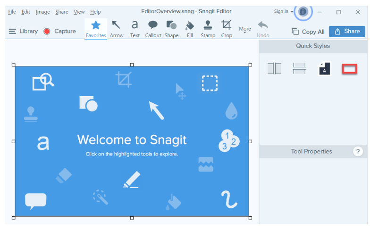
Task: Click the squiggly pen line icon on canvas
Action: [228, 199]
